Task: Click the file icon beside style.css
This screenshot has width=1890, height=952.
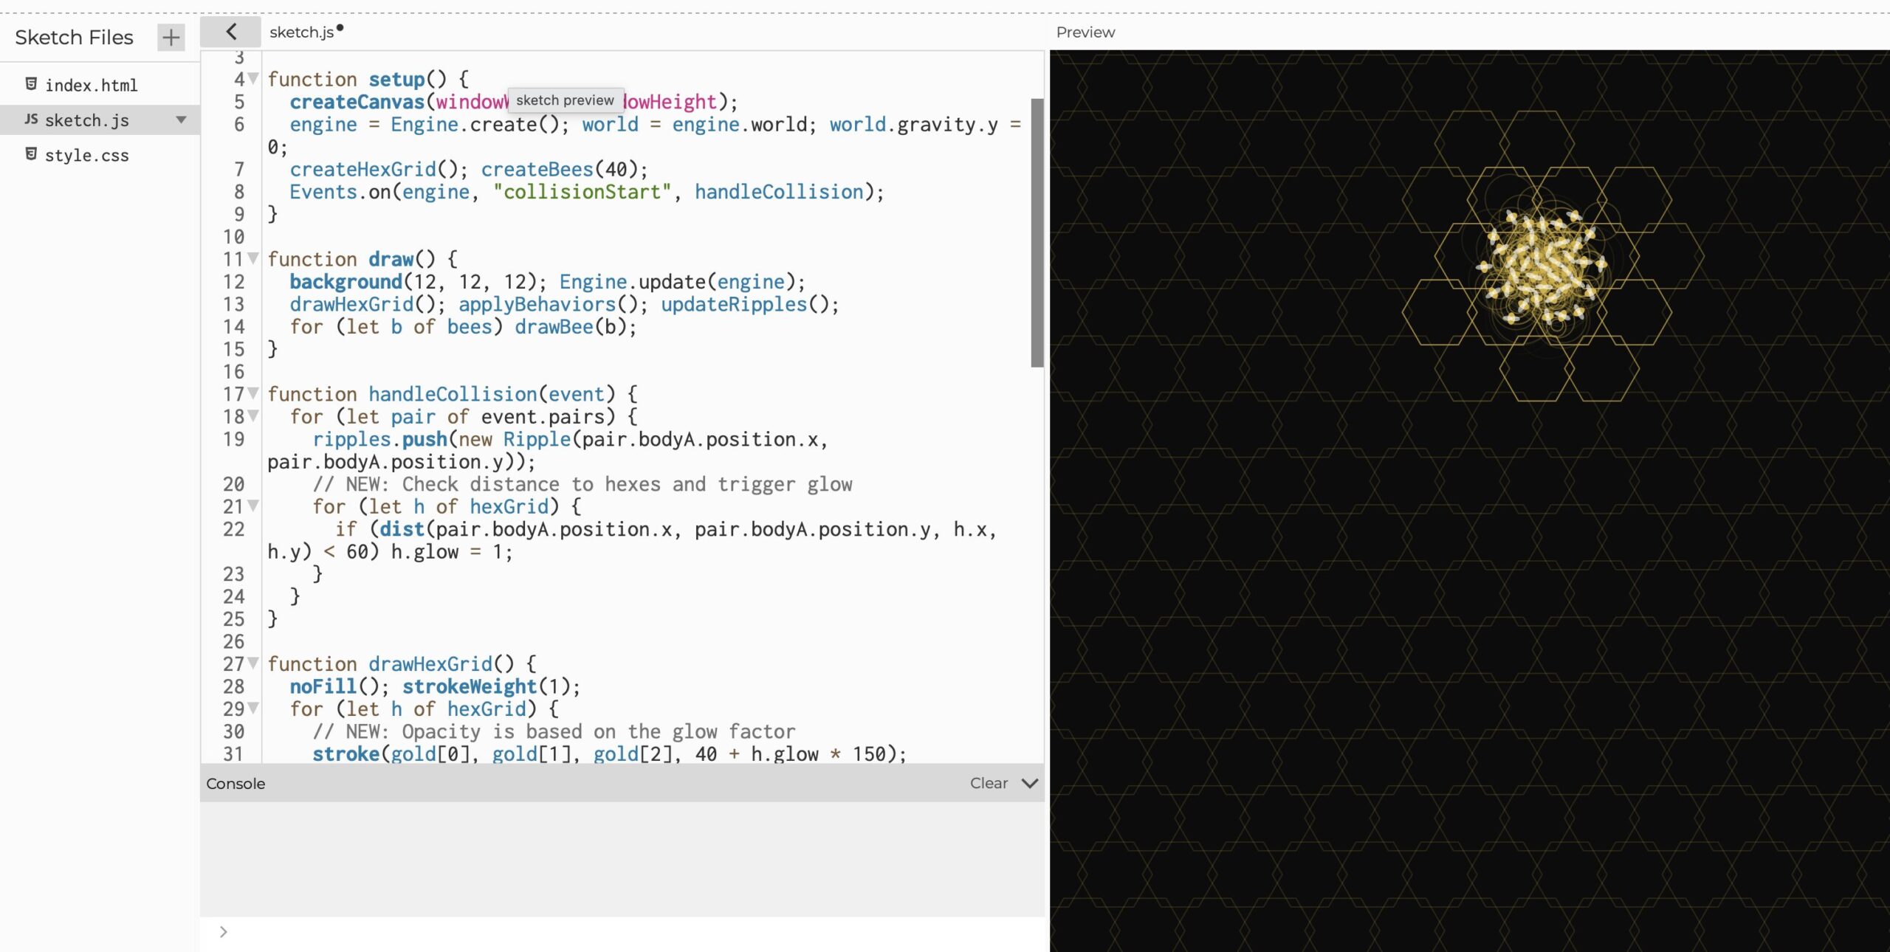Action: pyautogui.click(x=31, y=154)
